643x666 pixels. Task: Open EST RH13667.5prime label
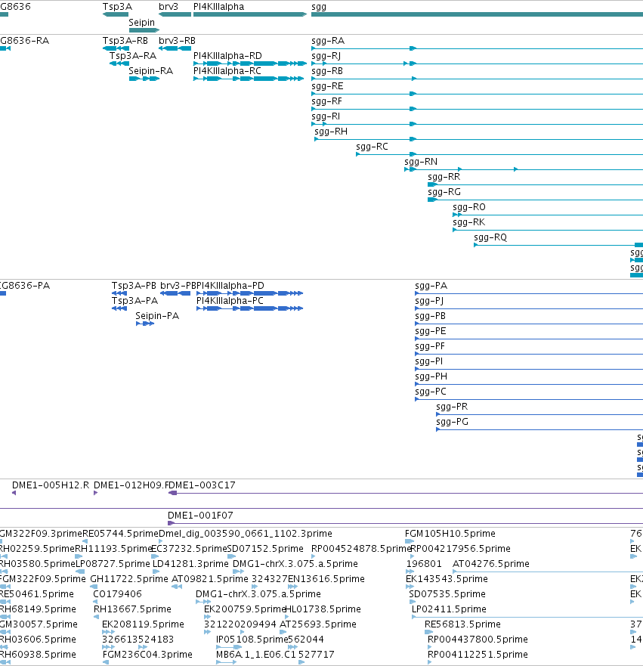pos(132,609)
